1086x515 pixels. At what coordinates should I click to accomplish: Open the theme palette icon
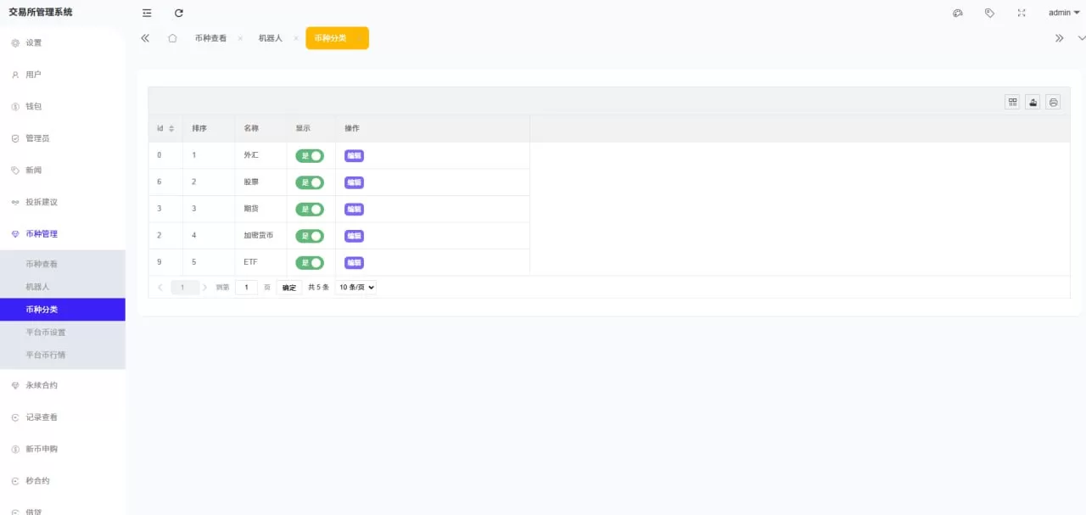tap(958, 13)
